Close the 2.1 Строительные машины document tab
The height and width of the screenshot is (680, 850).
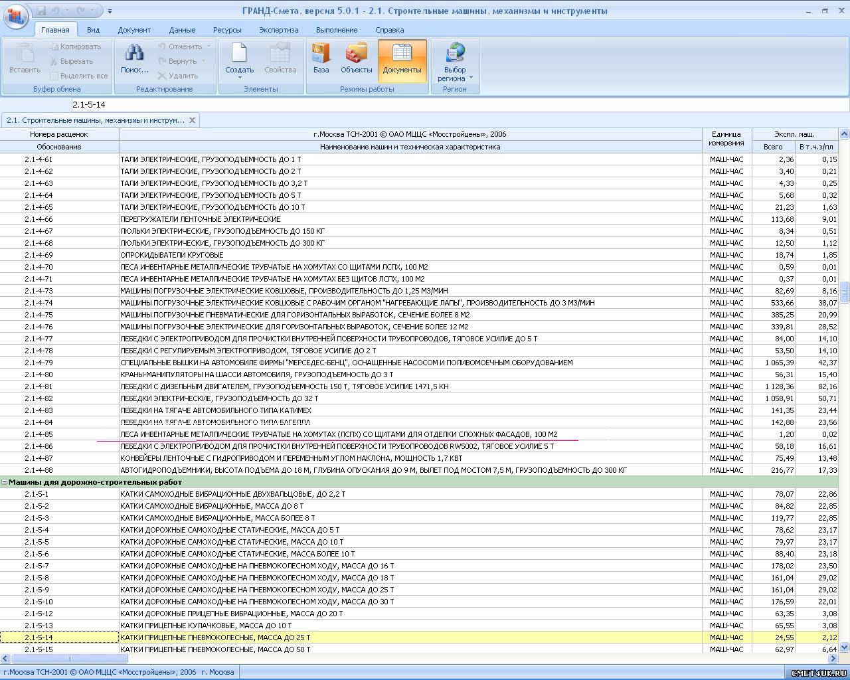pyautogui.click(x=192, y=120)
